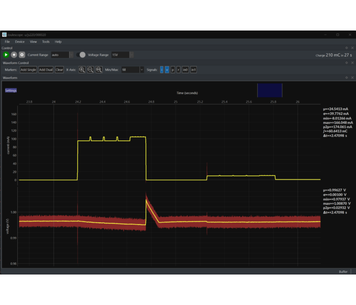Zoom out on the X-axis
356x305 pixels.
click(91, 70)
